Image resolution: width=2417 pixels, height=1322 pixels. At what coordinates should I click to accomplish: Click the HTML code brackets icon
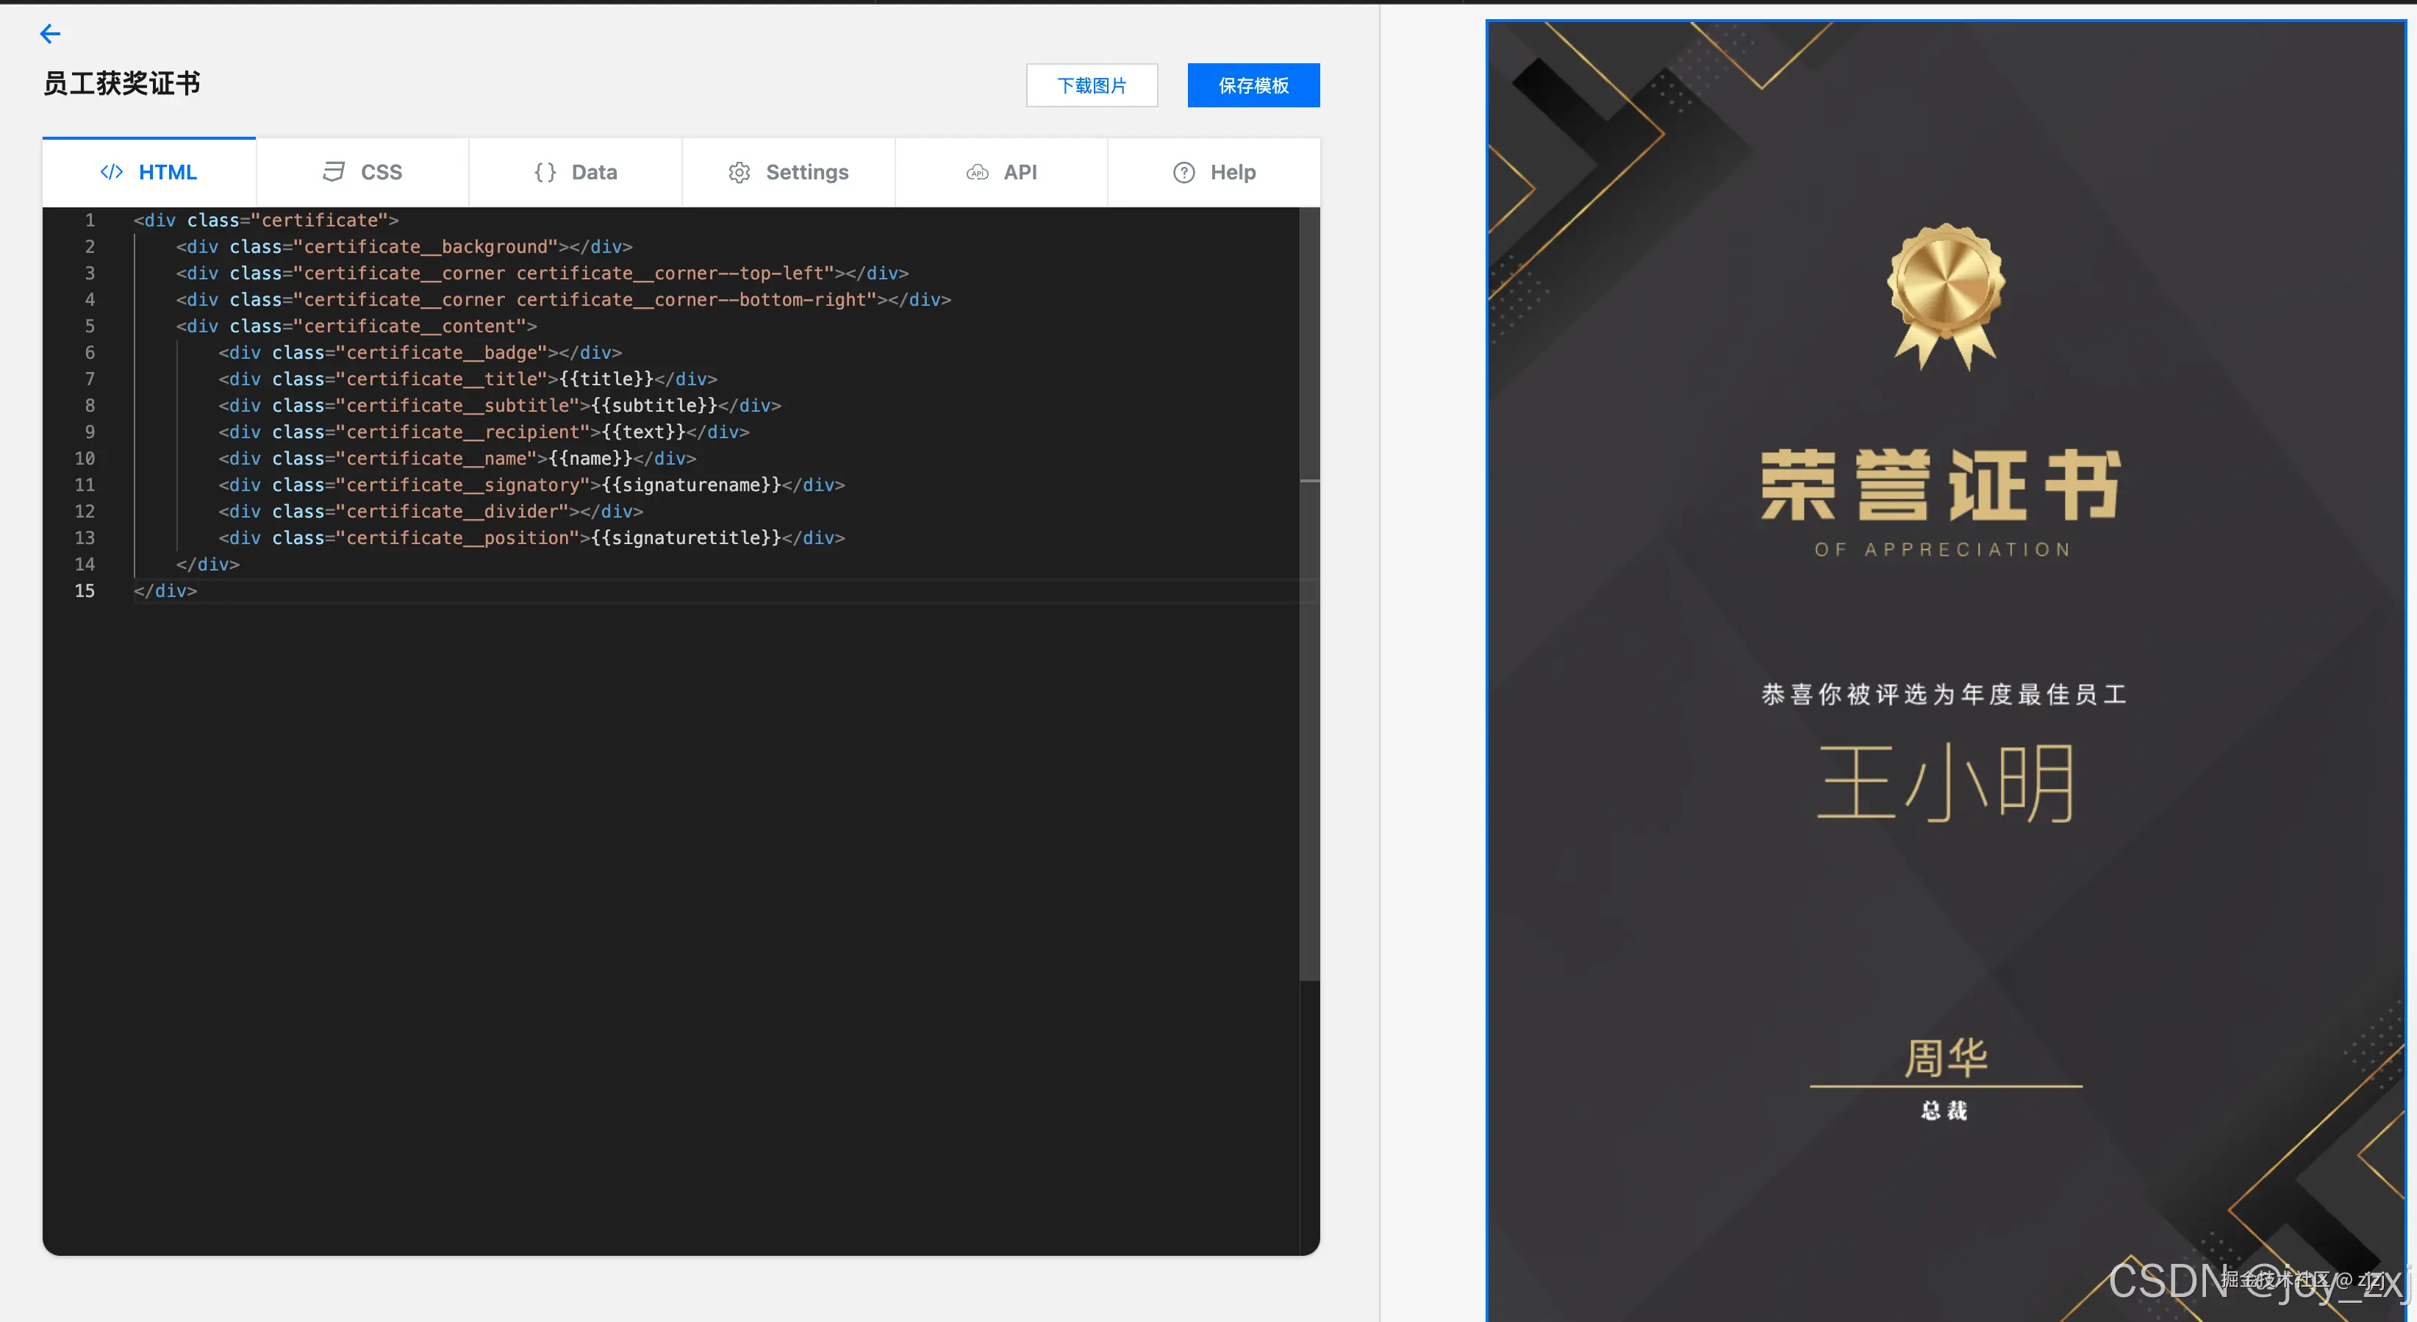112,172
